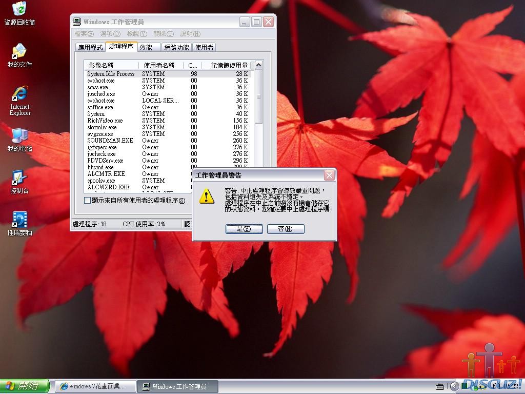
Task: Toggle 顯示來自所有使用者的處理程序 checkbox
Action: (x=87, y=200)
